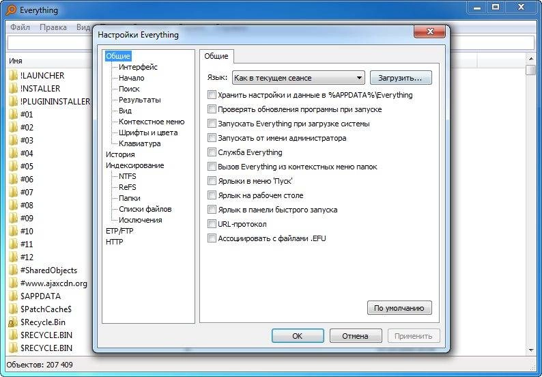Toggle association with .EFU files
Viewport: 542px width, 377px height.
point(212,238)
